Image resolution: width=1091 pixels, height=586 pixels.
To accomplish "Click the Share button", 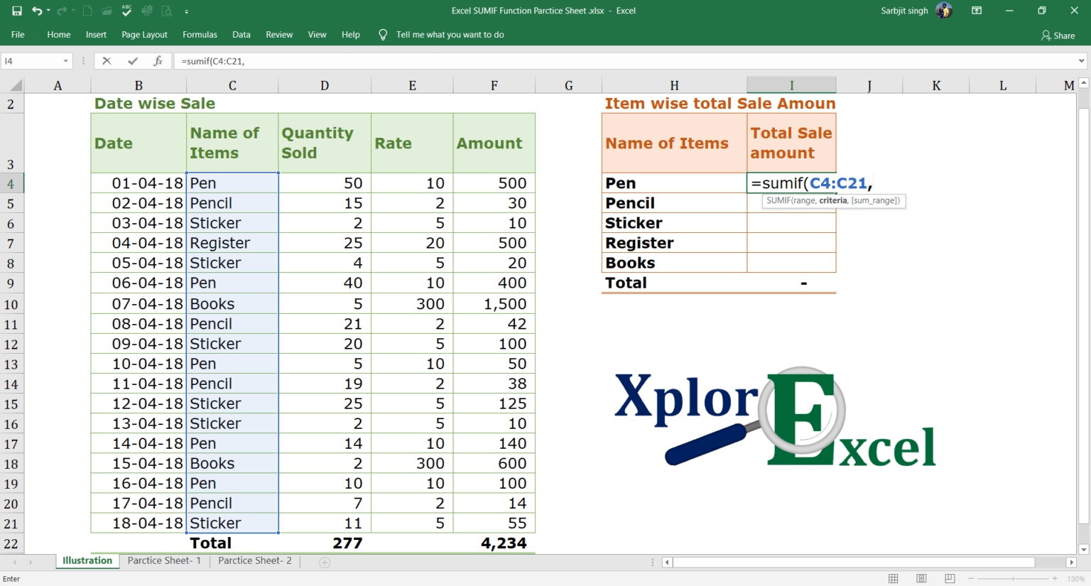I will coord(1058,35).
